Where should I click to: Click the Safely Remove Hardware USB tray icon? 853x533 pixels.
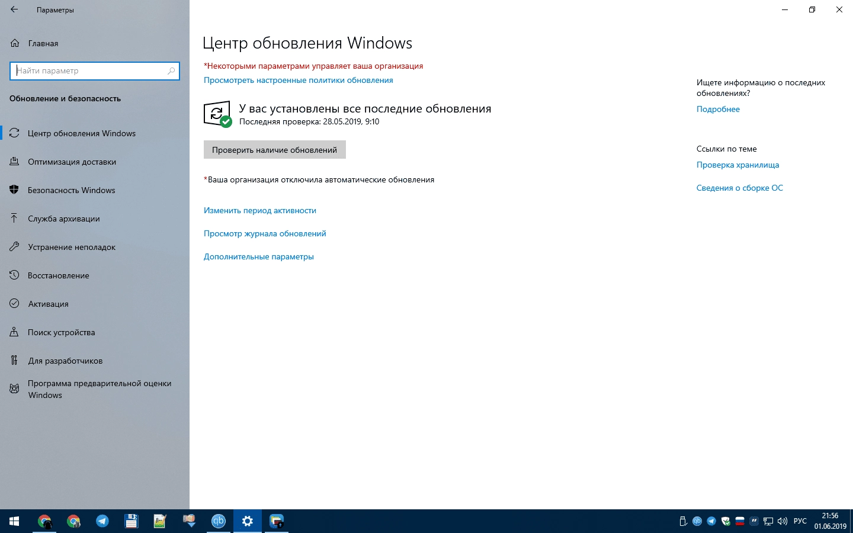tap(683, 521)
